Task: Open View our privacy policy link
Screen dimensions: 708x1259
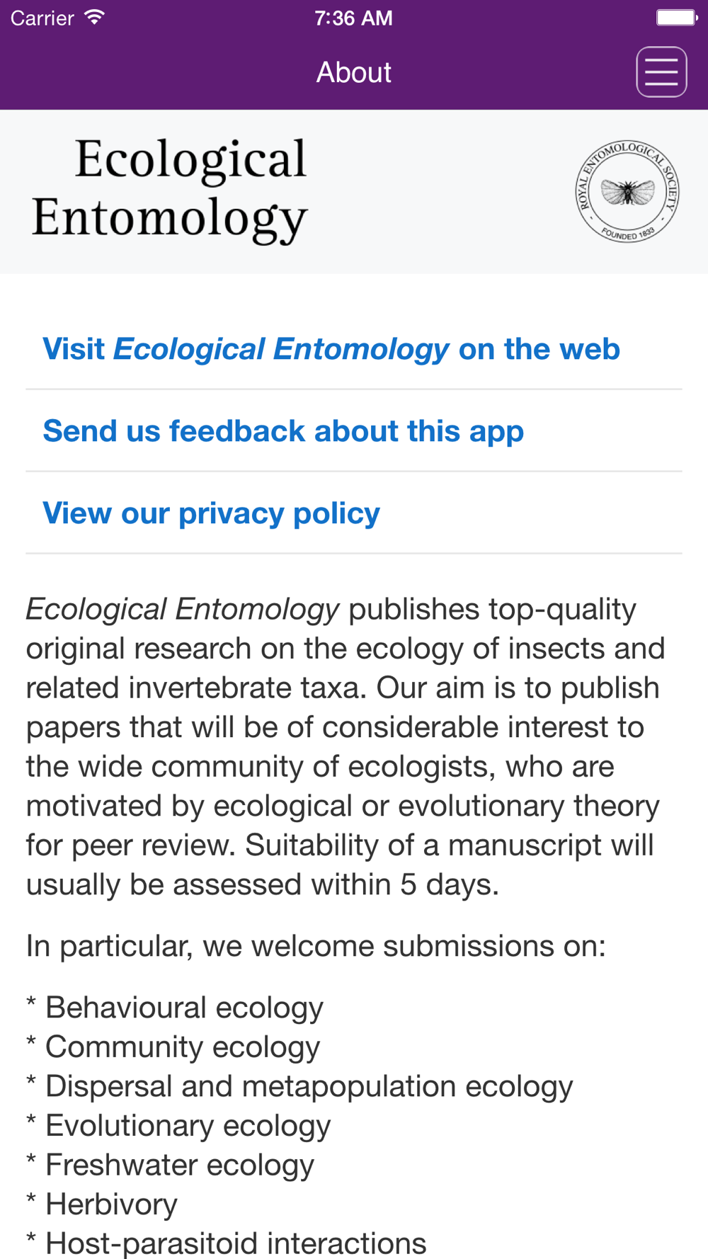Action: pos(211,513)
